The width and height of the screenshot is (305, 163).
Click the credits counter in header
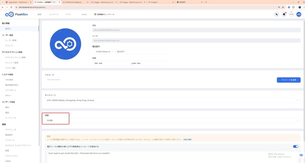[291, 14]
